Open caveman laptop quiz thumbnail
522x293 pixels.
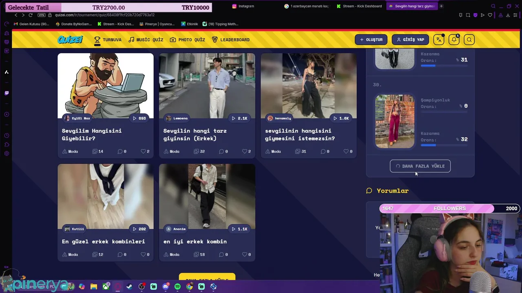click(x=106, y=86)
